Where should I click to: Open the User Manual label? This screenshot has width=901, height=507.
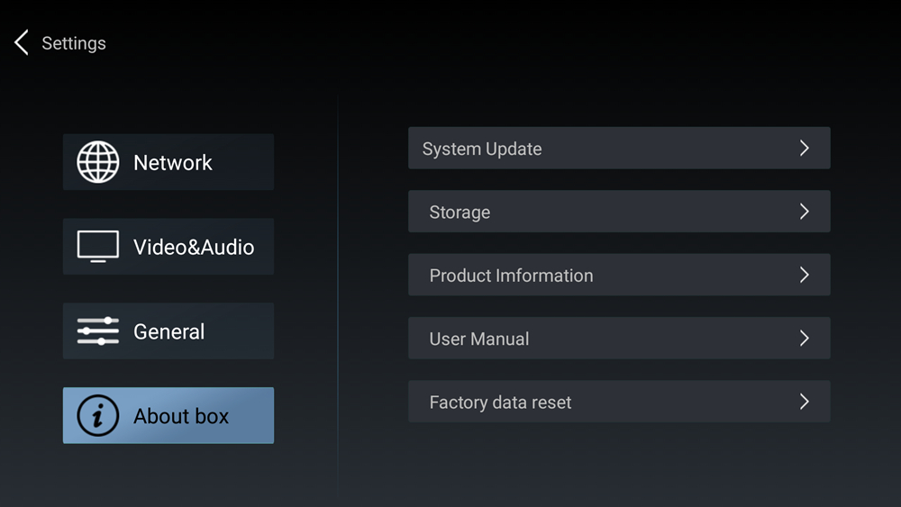click(479, 340)
